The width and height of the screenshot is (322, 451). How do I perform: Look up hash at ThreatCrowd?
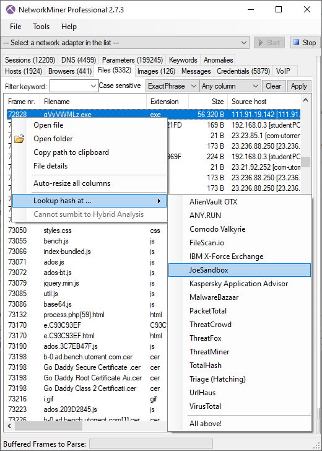[240, 325]
